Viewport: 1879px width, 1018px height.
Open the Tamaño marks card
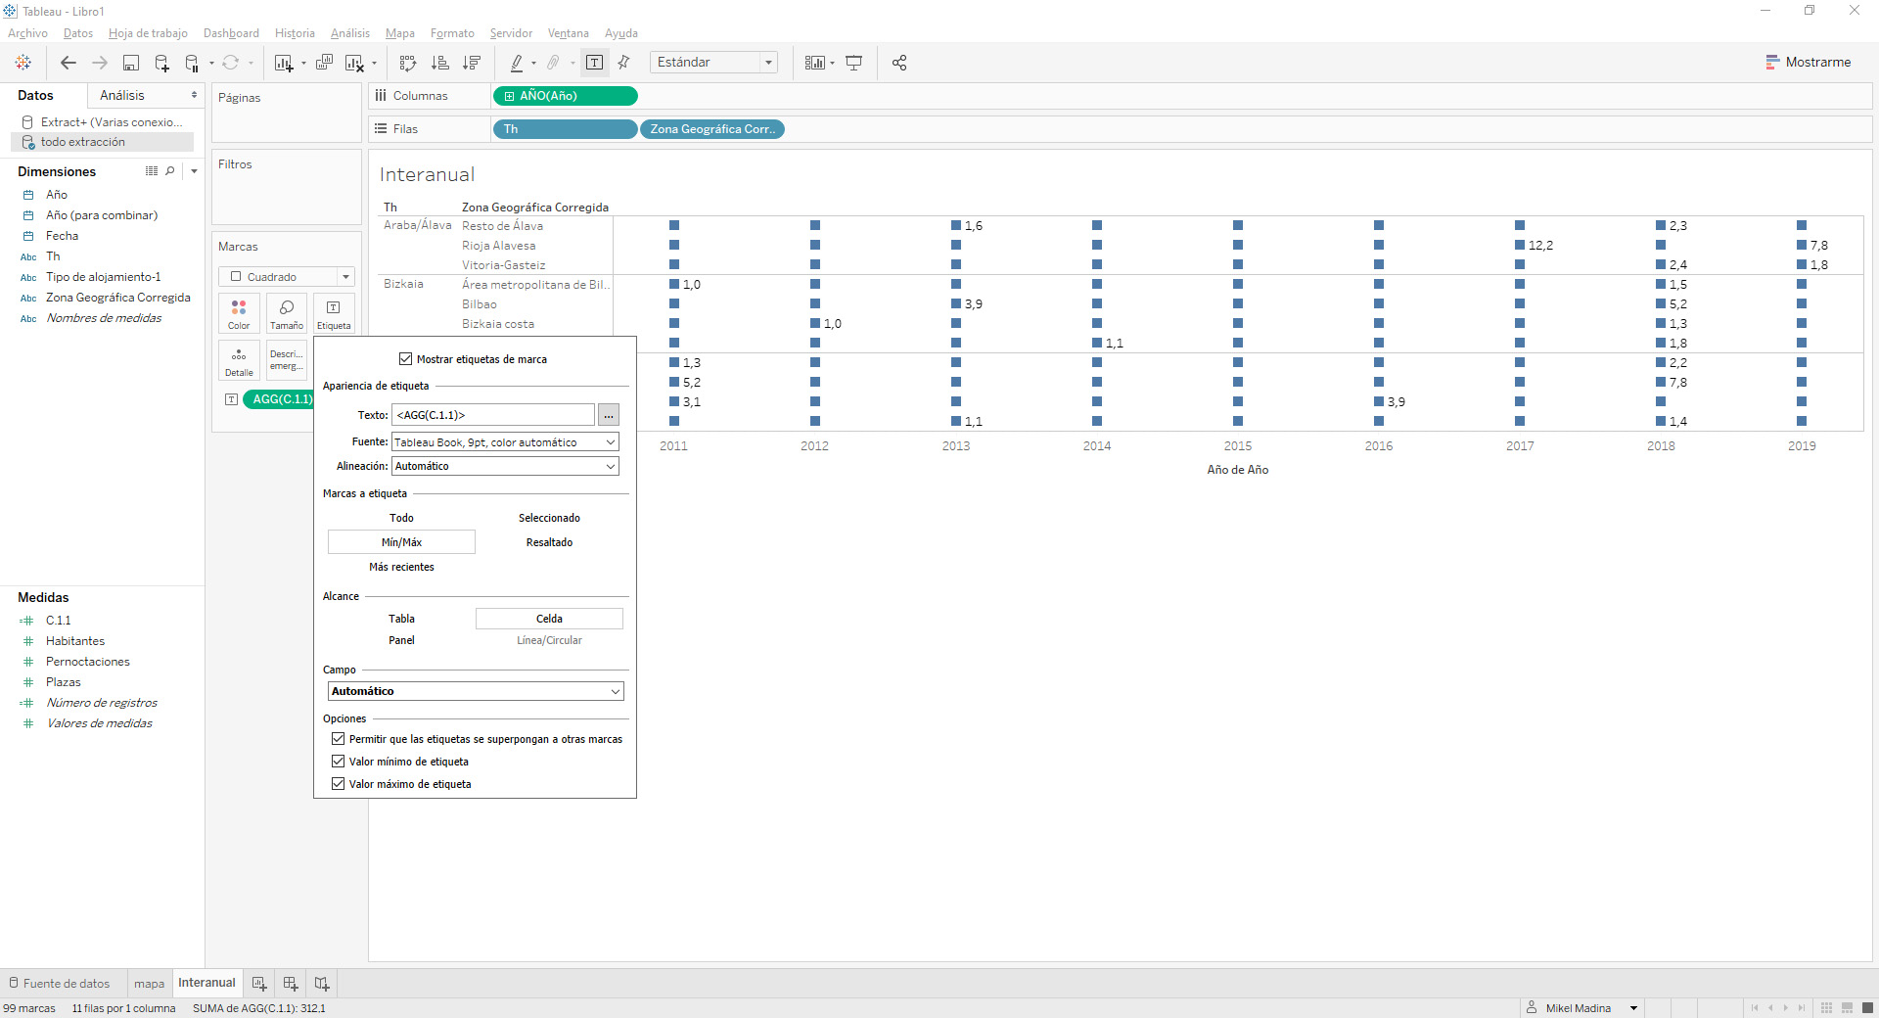point(286,313)
